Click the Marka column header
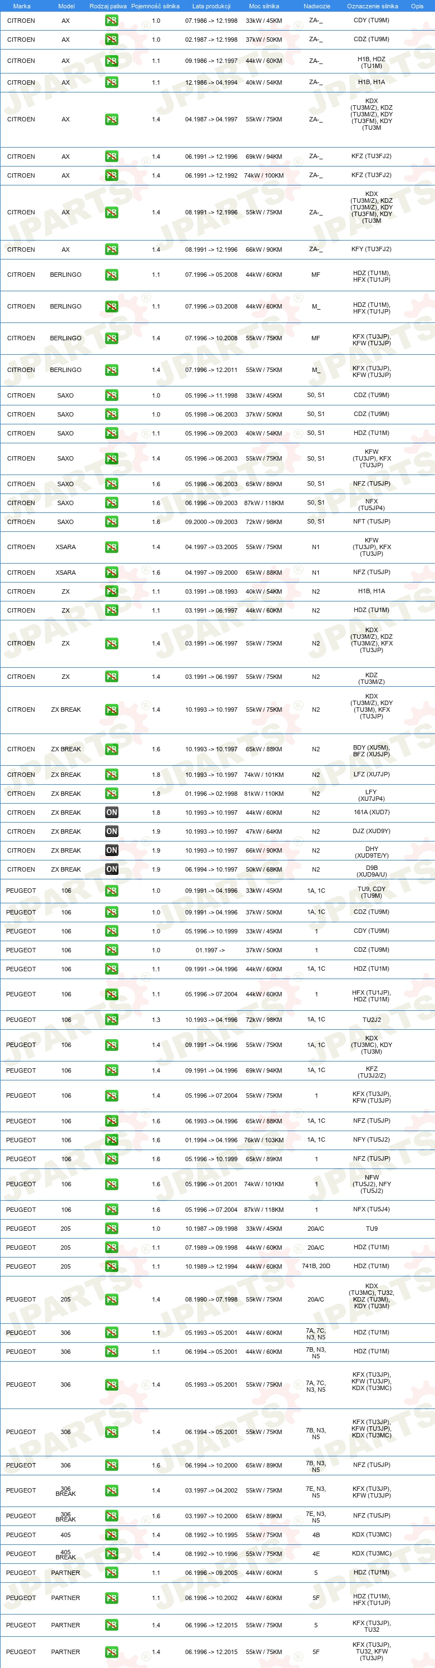435x1668 pixels. tap(22, 6)
